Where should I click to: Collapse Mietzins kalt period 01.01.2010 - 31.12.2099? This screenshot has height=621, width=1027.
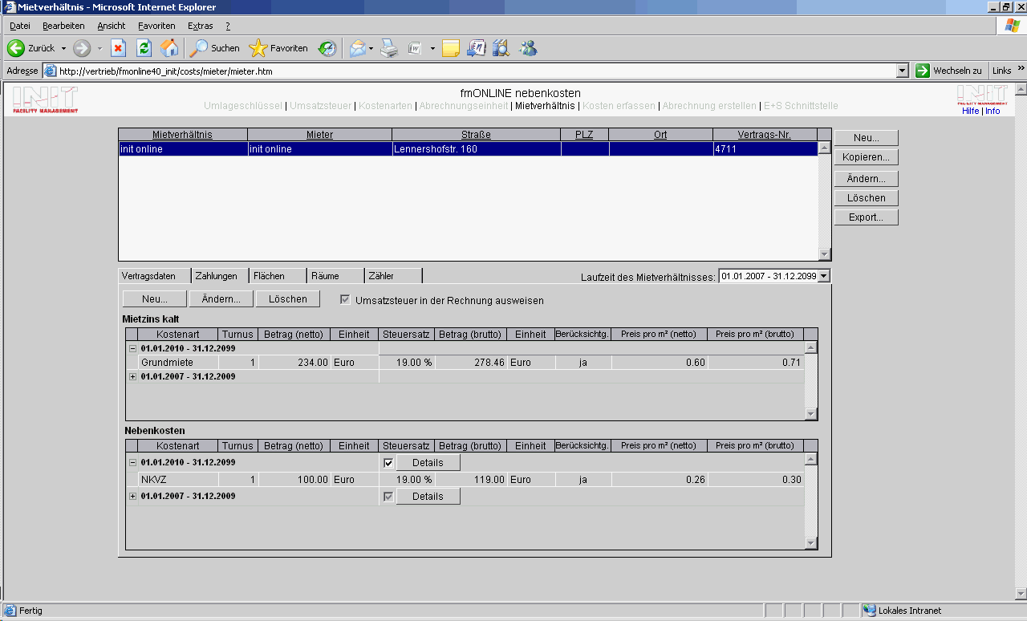132,348
